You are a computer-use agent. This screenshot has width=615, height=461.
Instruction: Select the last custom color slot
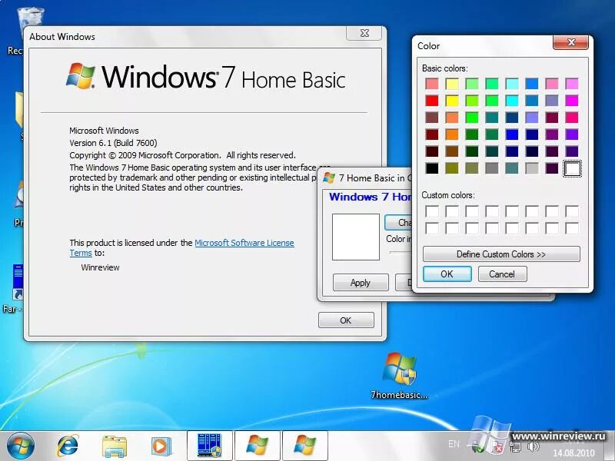pyautogui.click(x=572, y=228)
